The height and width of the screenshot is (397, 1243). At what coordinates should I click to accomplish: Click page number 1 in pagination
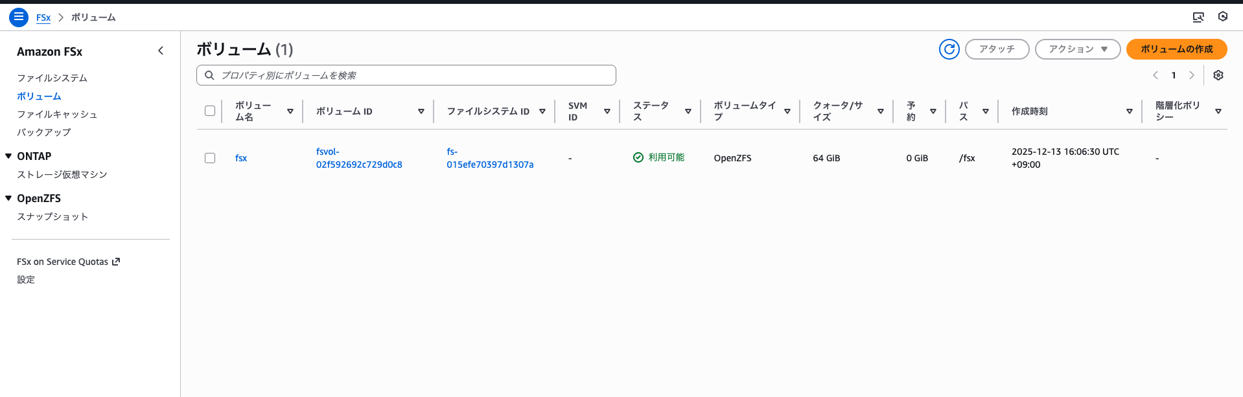pos(1174,75)
